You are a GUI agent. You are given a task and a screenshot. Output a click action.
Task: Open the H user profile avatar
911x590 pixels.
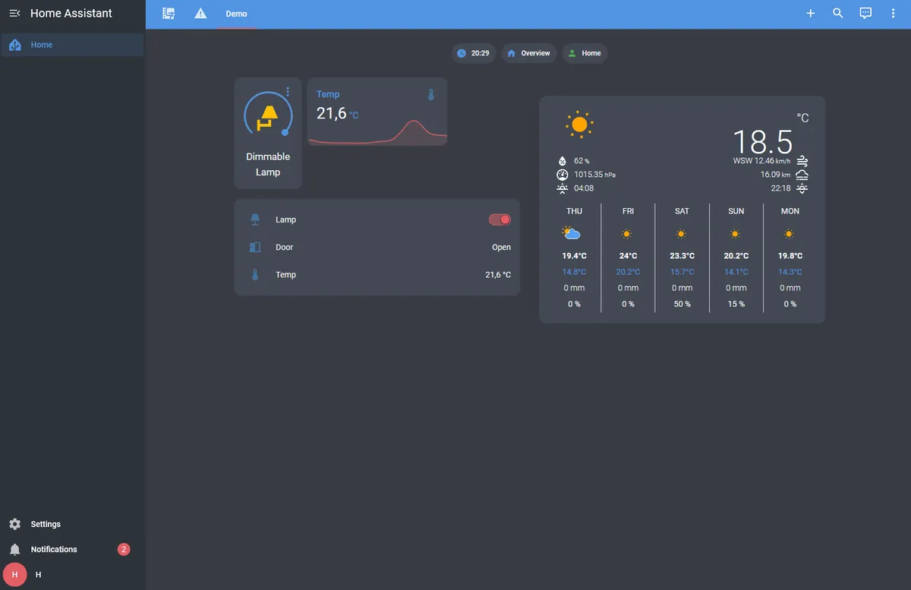[x=14, y=575]
